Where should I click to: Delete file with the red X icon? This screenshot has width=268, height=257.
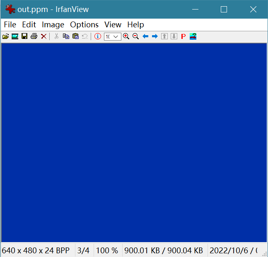[x=43, y=36]
